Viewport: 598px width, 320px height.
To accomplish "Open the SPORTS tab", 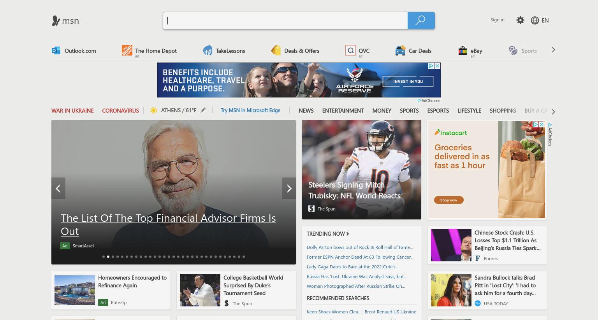I will point(409,111).
